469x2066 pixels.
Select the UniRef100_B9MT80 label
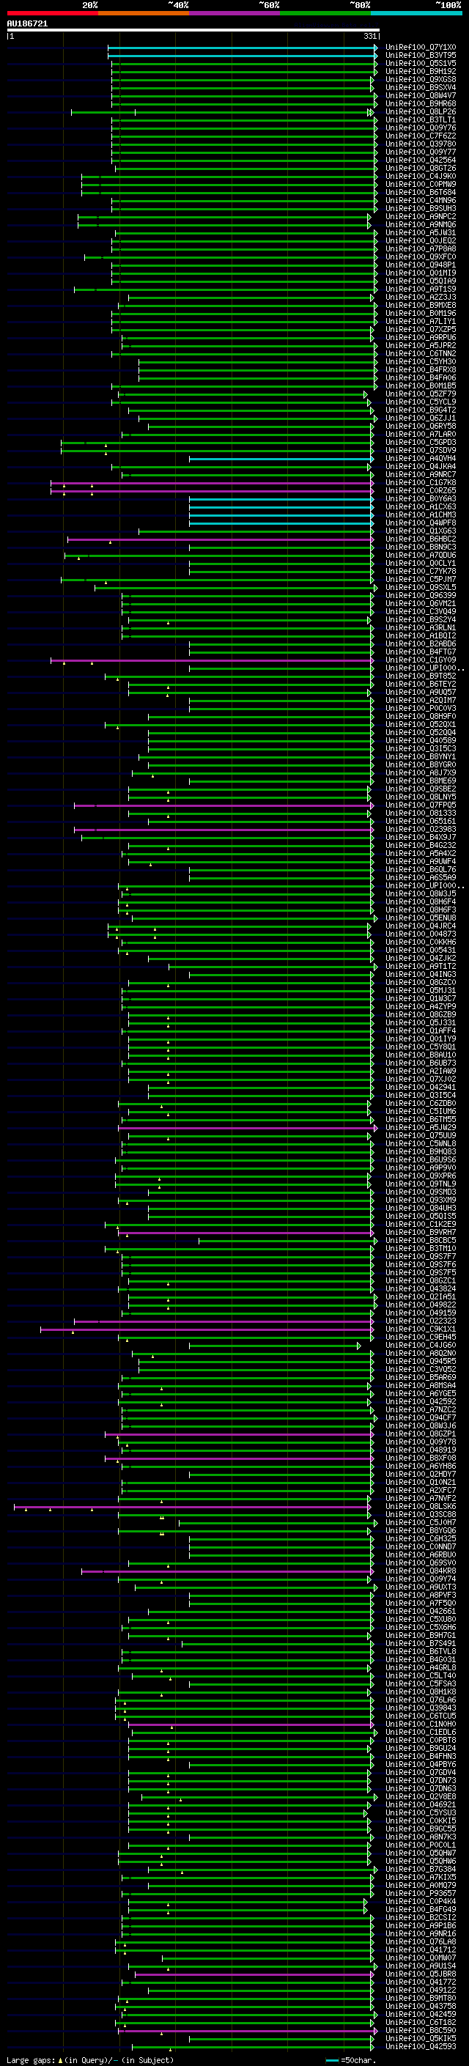420,1998
